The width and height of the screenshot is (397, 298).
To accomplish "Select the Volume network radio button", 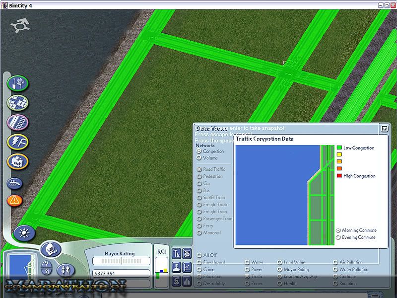I will [x=199, y=158].
